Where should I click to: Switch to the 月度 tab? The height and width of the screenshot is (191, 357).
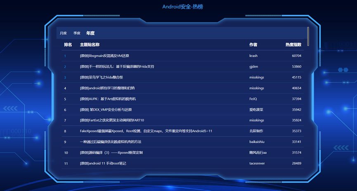(x=63, y=33)
